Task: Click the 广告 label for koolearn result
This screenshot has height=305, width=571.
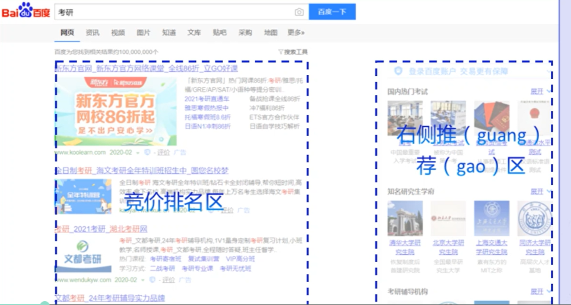Action: (180, 152)
